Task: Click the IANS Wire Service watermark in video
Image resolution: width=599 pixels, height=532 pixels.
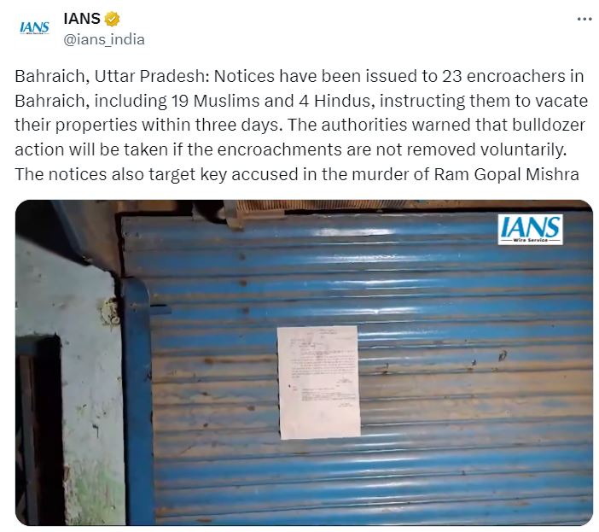Action: click(530, 230)
